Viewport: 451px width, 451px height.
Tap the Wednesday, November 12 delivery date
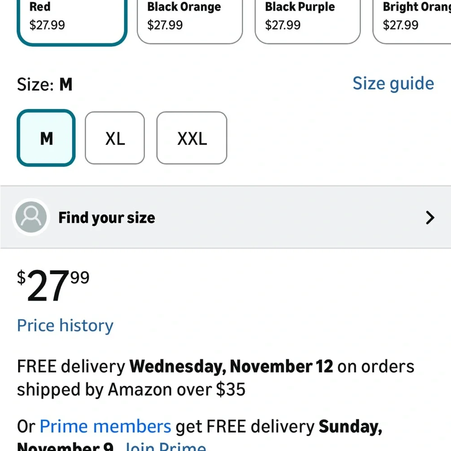pyautogui.click(x=231, y=366)
